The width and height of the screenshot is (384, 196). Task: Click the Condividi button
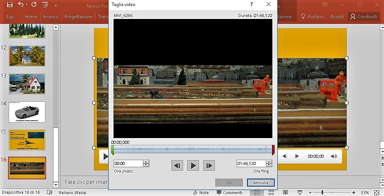coord(364,17)
